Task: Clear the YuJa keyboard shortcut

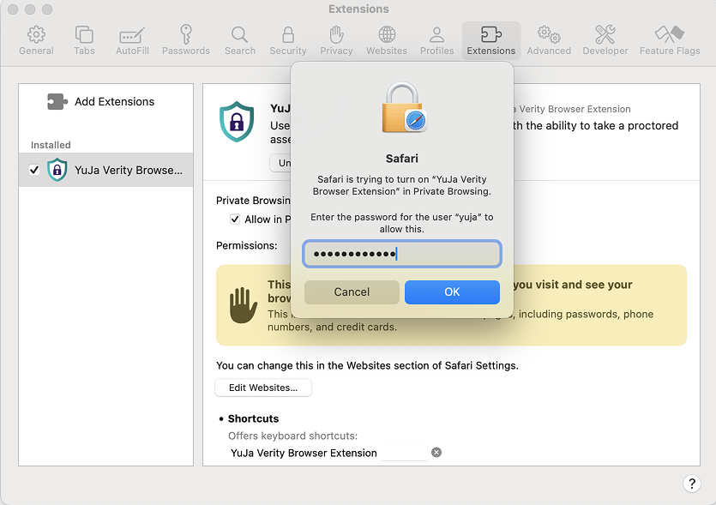Action: [436, 453]
